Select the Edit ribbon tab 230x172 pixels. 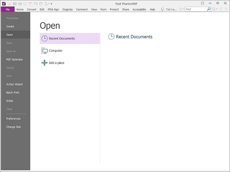[x=42, y=9]
